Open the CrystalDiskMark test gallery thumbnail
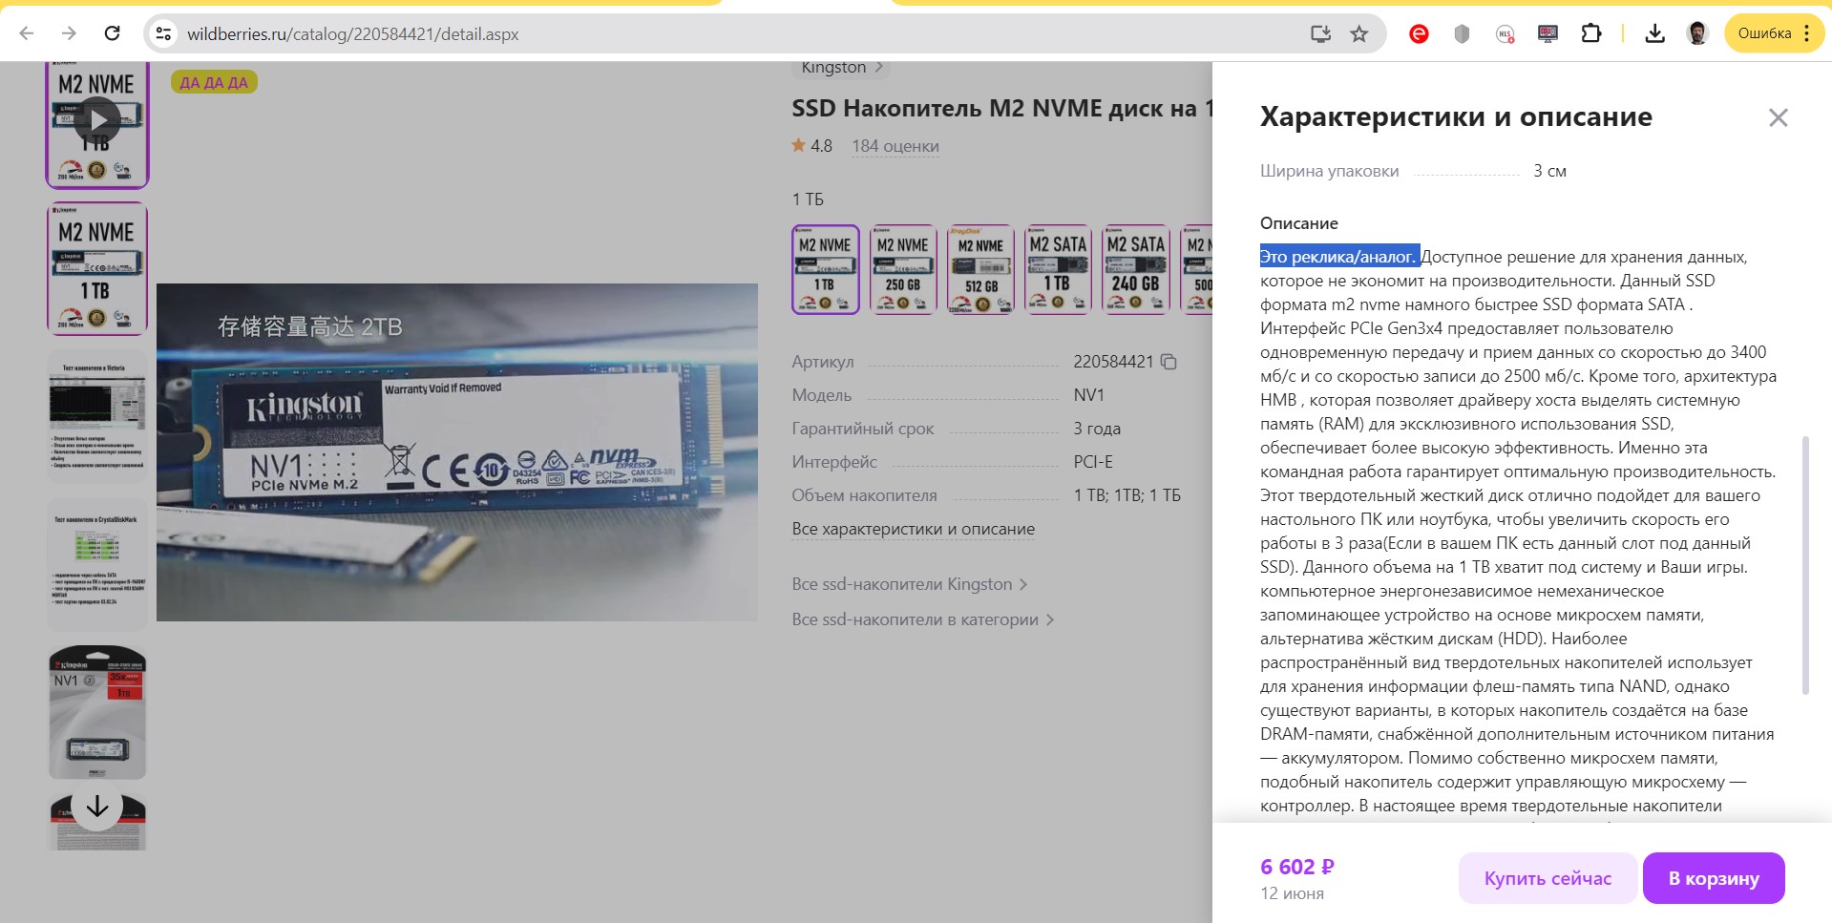The height and width of the screenshot is (923, 1832). coord(97,563)
